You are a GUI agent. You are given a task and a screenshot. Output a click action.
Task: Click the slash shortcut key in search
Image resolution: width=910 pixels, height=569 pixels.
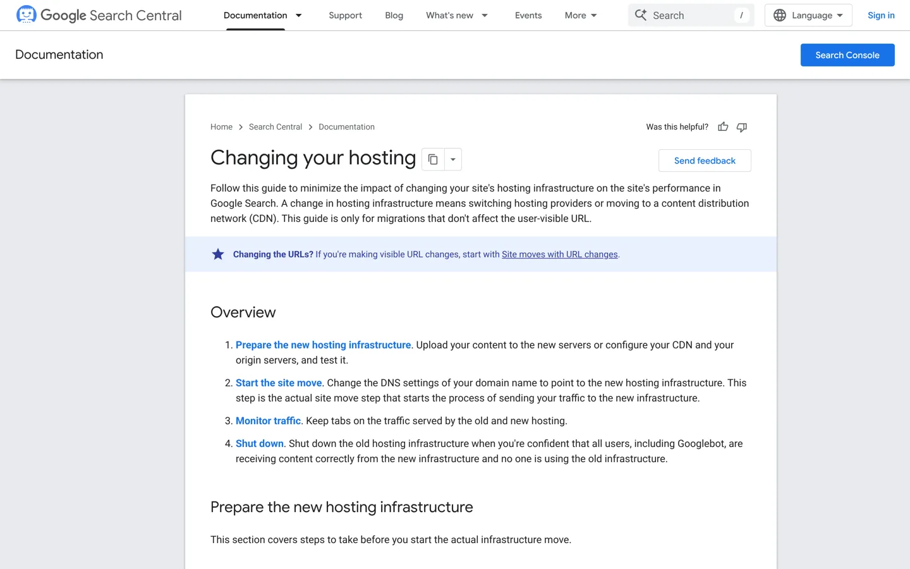point(741,15)
